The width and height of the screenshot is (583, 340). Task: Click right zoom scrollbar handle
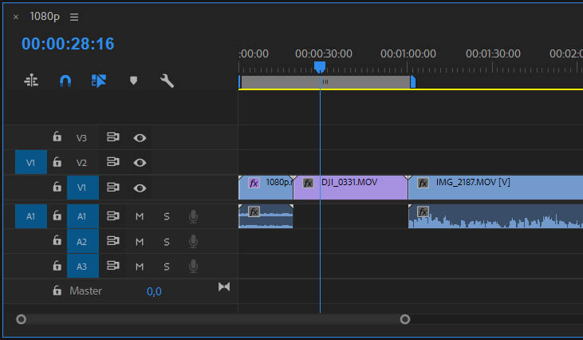pyautogui.click(x=405, y=319)
